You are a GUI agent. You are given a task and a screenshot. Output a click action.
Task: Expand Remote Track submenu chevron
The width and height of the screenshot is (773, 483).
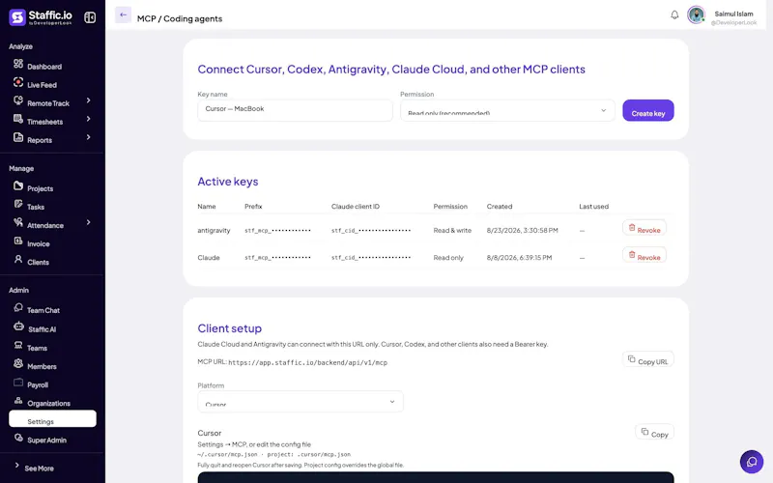coord(88,100)
